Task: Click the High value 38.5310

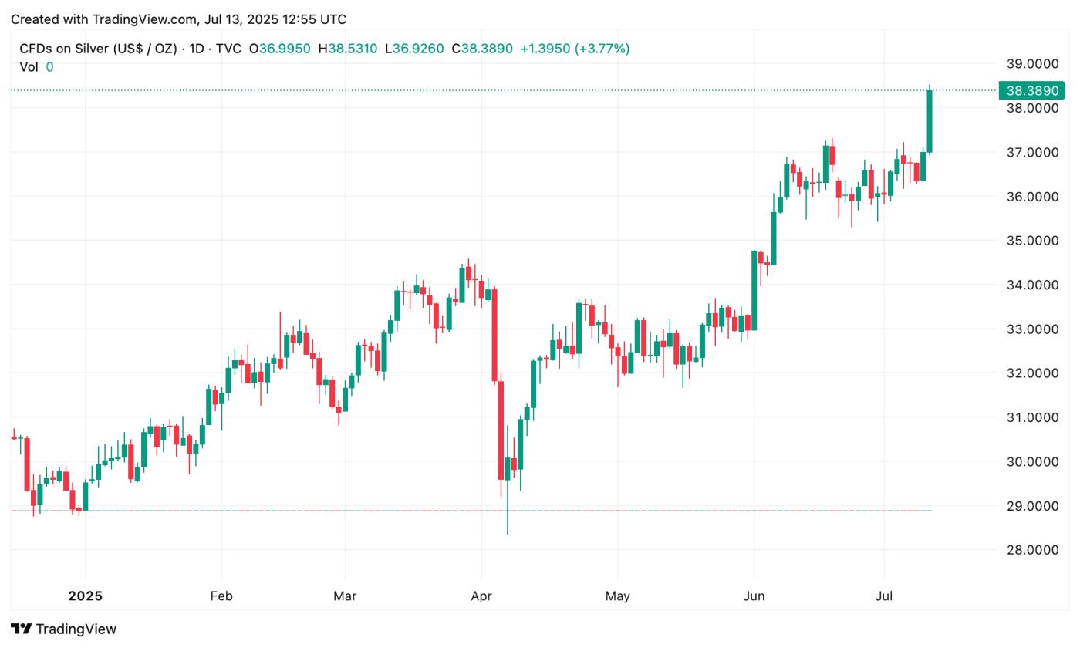Action: (x=353, y=49)
